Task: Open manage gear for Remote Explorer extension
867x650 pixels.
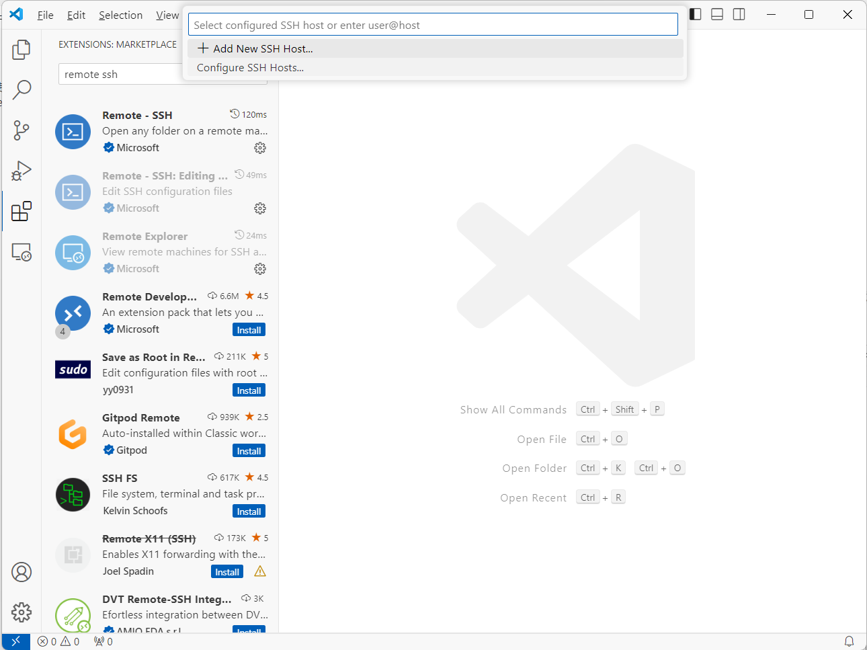Action: (x=260, y=269)
